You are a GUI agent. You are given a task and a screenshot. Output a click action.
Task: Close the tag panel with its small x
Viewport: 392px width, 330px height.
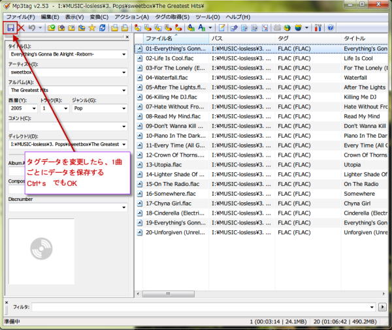(x=126, y=38)
